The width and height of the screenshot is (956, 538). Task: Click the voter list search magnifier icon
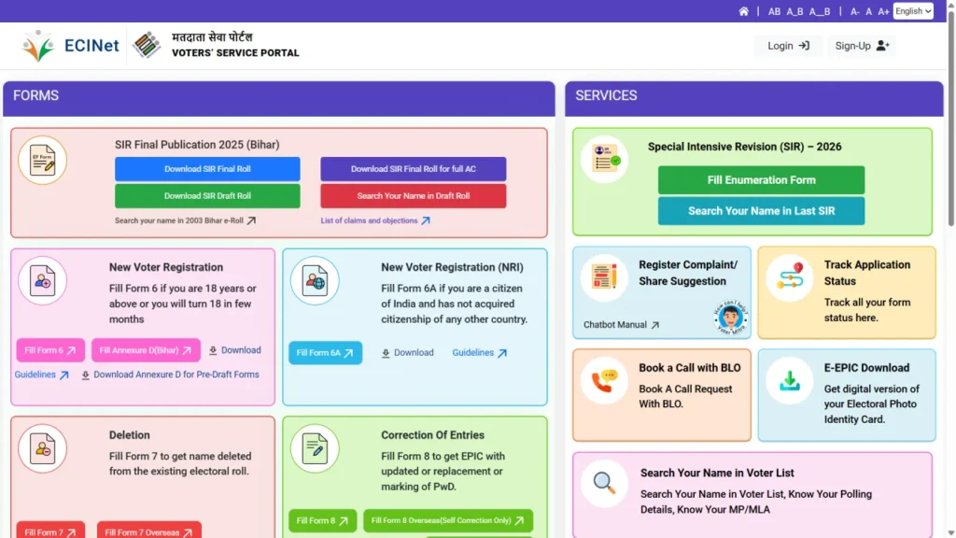pyautogui.click(x=604, y=483)
